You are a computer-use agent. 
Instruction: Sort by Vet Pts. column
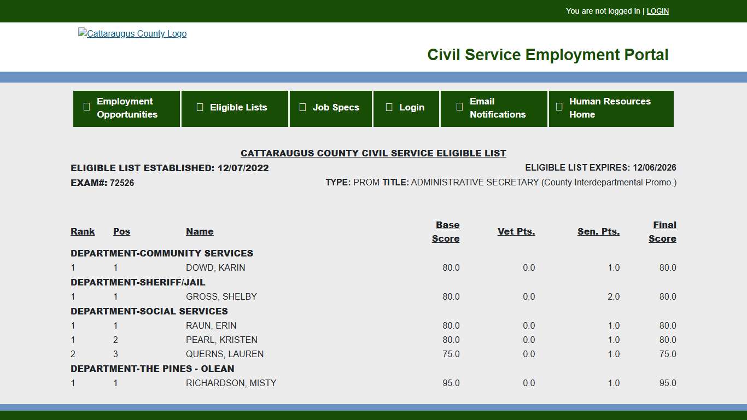click(516, 231)
